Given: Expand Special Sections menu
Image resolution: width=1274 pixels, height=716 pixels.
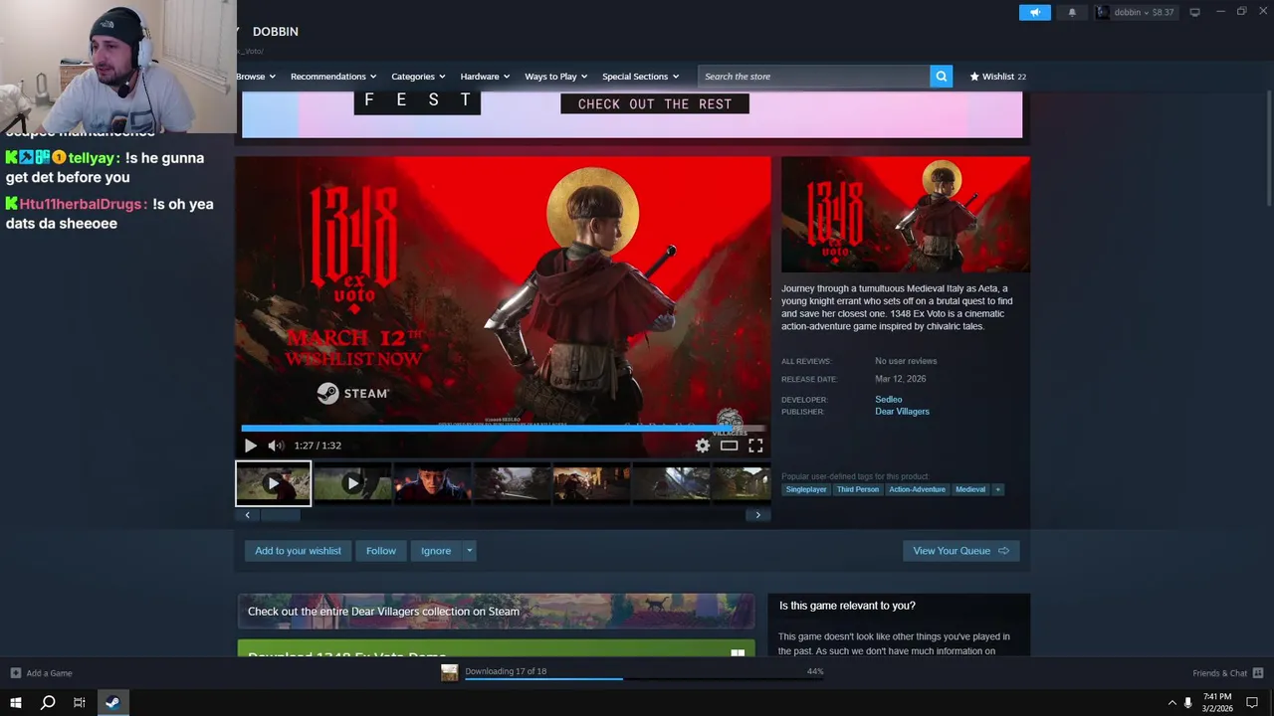Looking at the screenshot, I should [x=640, y=76].
